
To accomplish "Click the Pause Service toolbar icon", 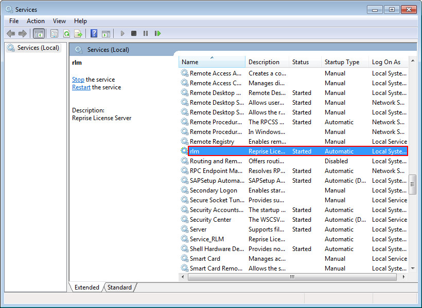I will (146, 33).
